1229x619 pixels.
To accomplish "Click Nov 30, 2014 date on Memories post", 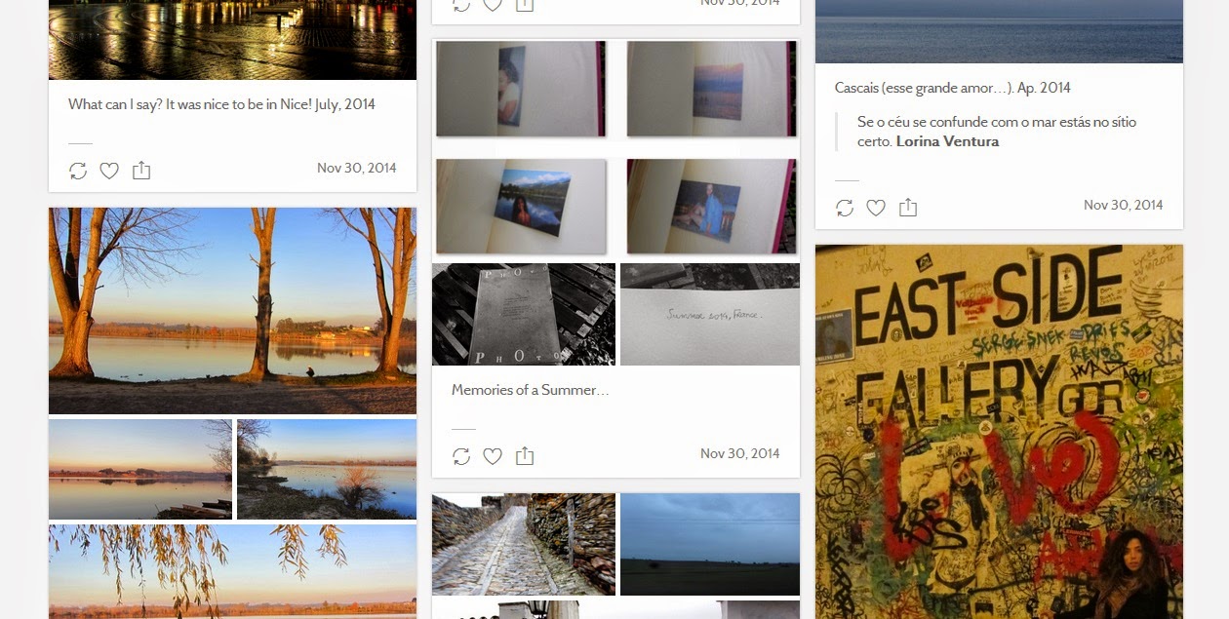I will (x=740, y=453).
